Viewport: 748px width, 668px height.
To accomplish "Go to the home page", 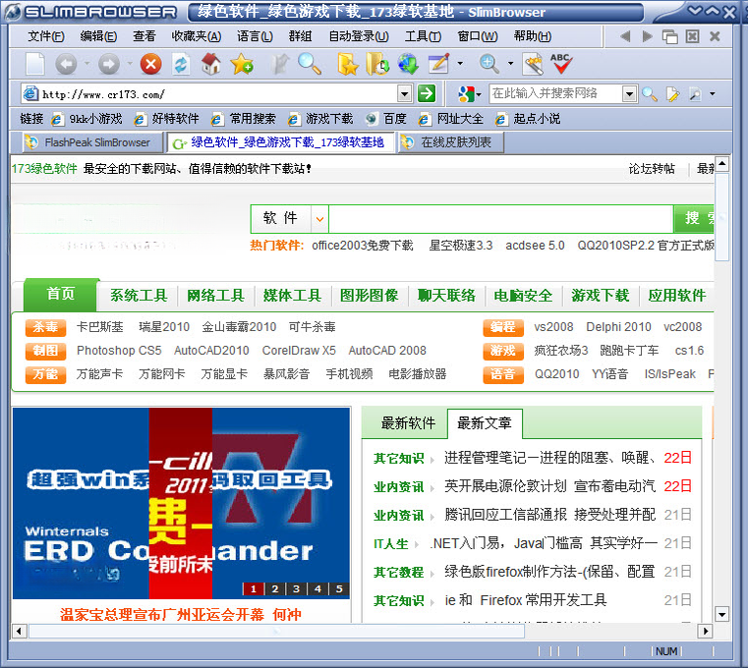I will (x=211, y=64).
